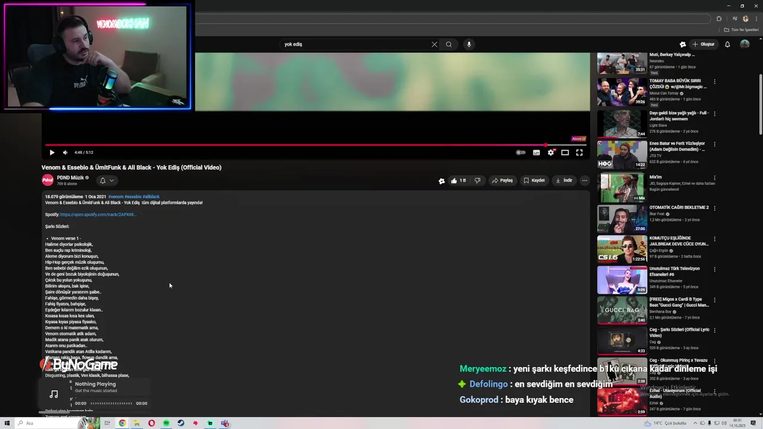Screen dimensions: 763x429
Task: Click the 'Çok bulutlu' weather tray widget
Action: click(665, 424)
